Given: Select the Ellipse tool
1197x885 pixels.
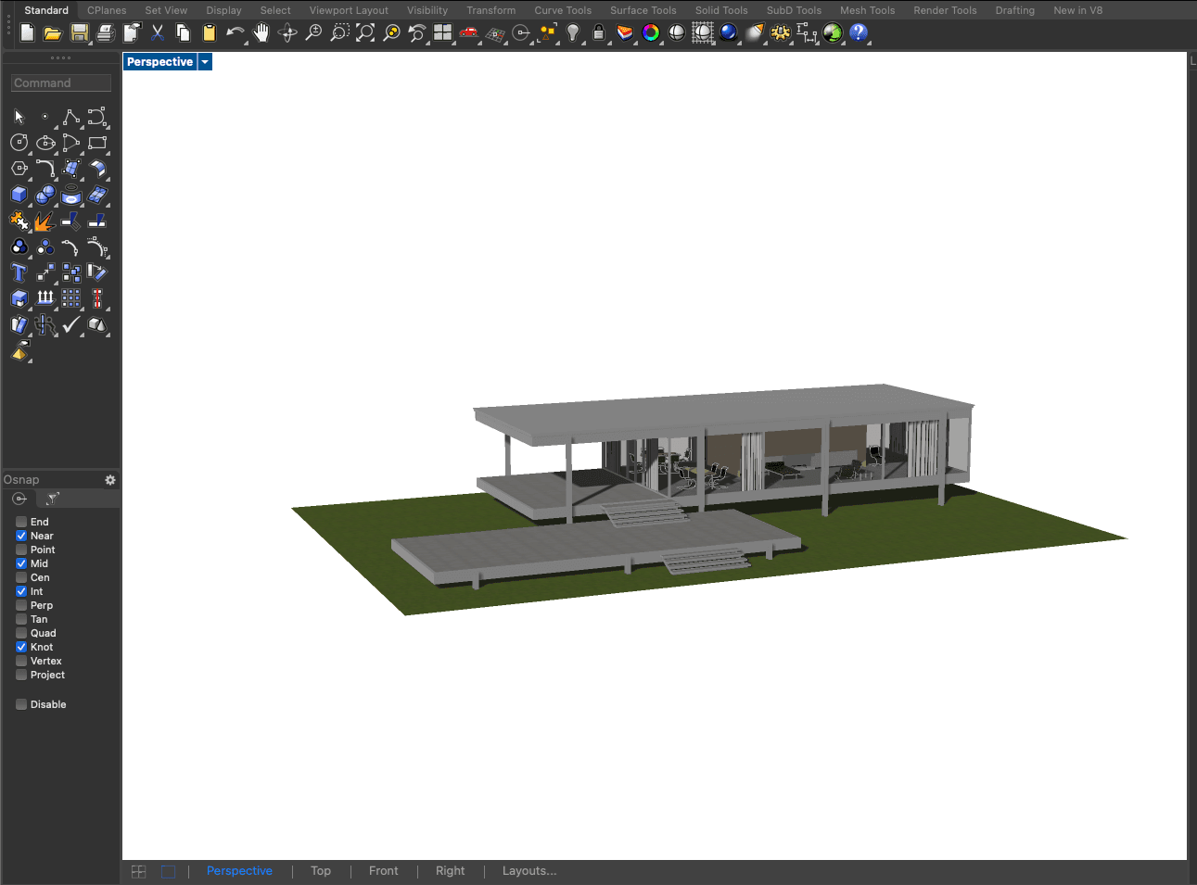Looking at the screenshot, I should [45, 143].
